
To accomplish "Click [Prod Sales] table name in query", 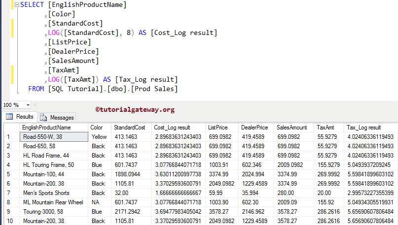I will coord(154,89).
